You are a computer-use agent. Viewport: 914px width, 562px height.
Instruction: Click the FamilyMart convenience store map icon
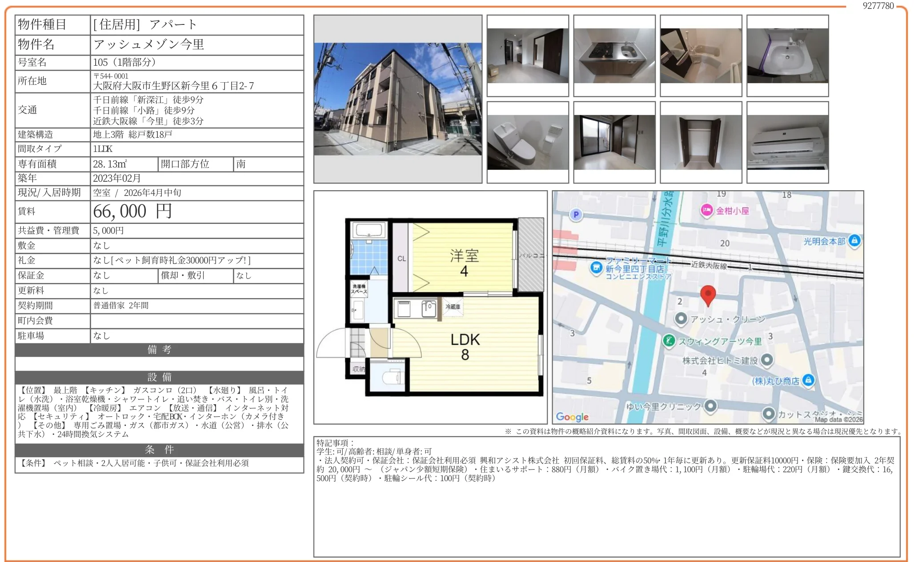tap(596, 268)
